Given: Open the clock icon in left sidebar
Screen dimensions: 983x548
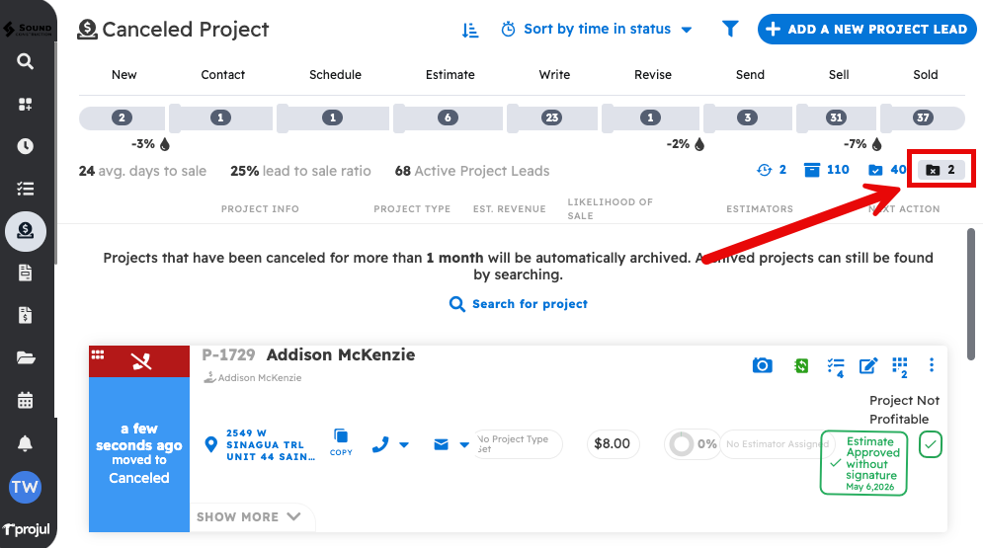Looking at the screenshot, I should pos(26,146).
